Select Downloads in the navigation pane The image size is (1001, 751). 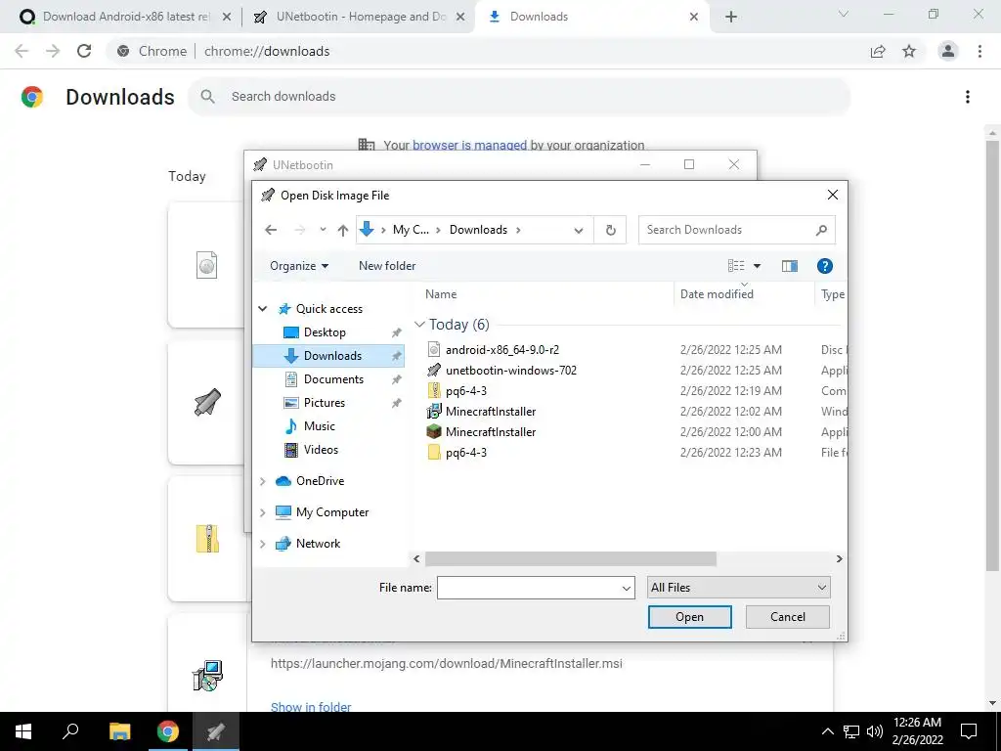[x=332, y=356]
